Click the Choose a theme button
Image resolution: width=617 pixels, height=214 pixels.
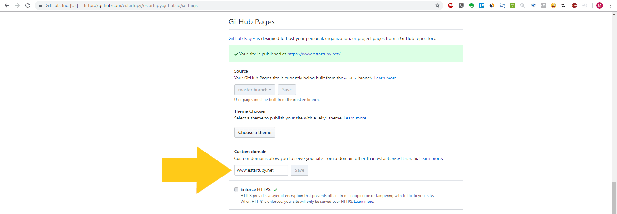[255, 132]
